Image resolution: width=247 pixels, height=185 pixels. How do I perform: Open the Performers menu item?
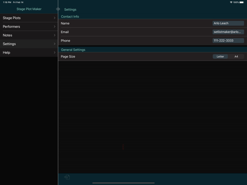(29, 26)
